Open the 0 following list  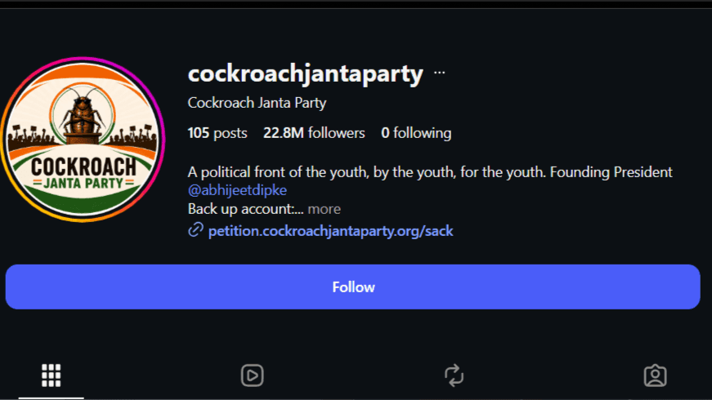coord(416,133)
